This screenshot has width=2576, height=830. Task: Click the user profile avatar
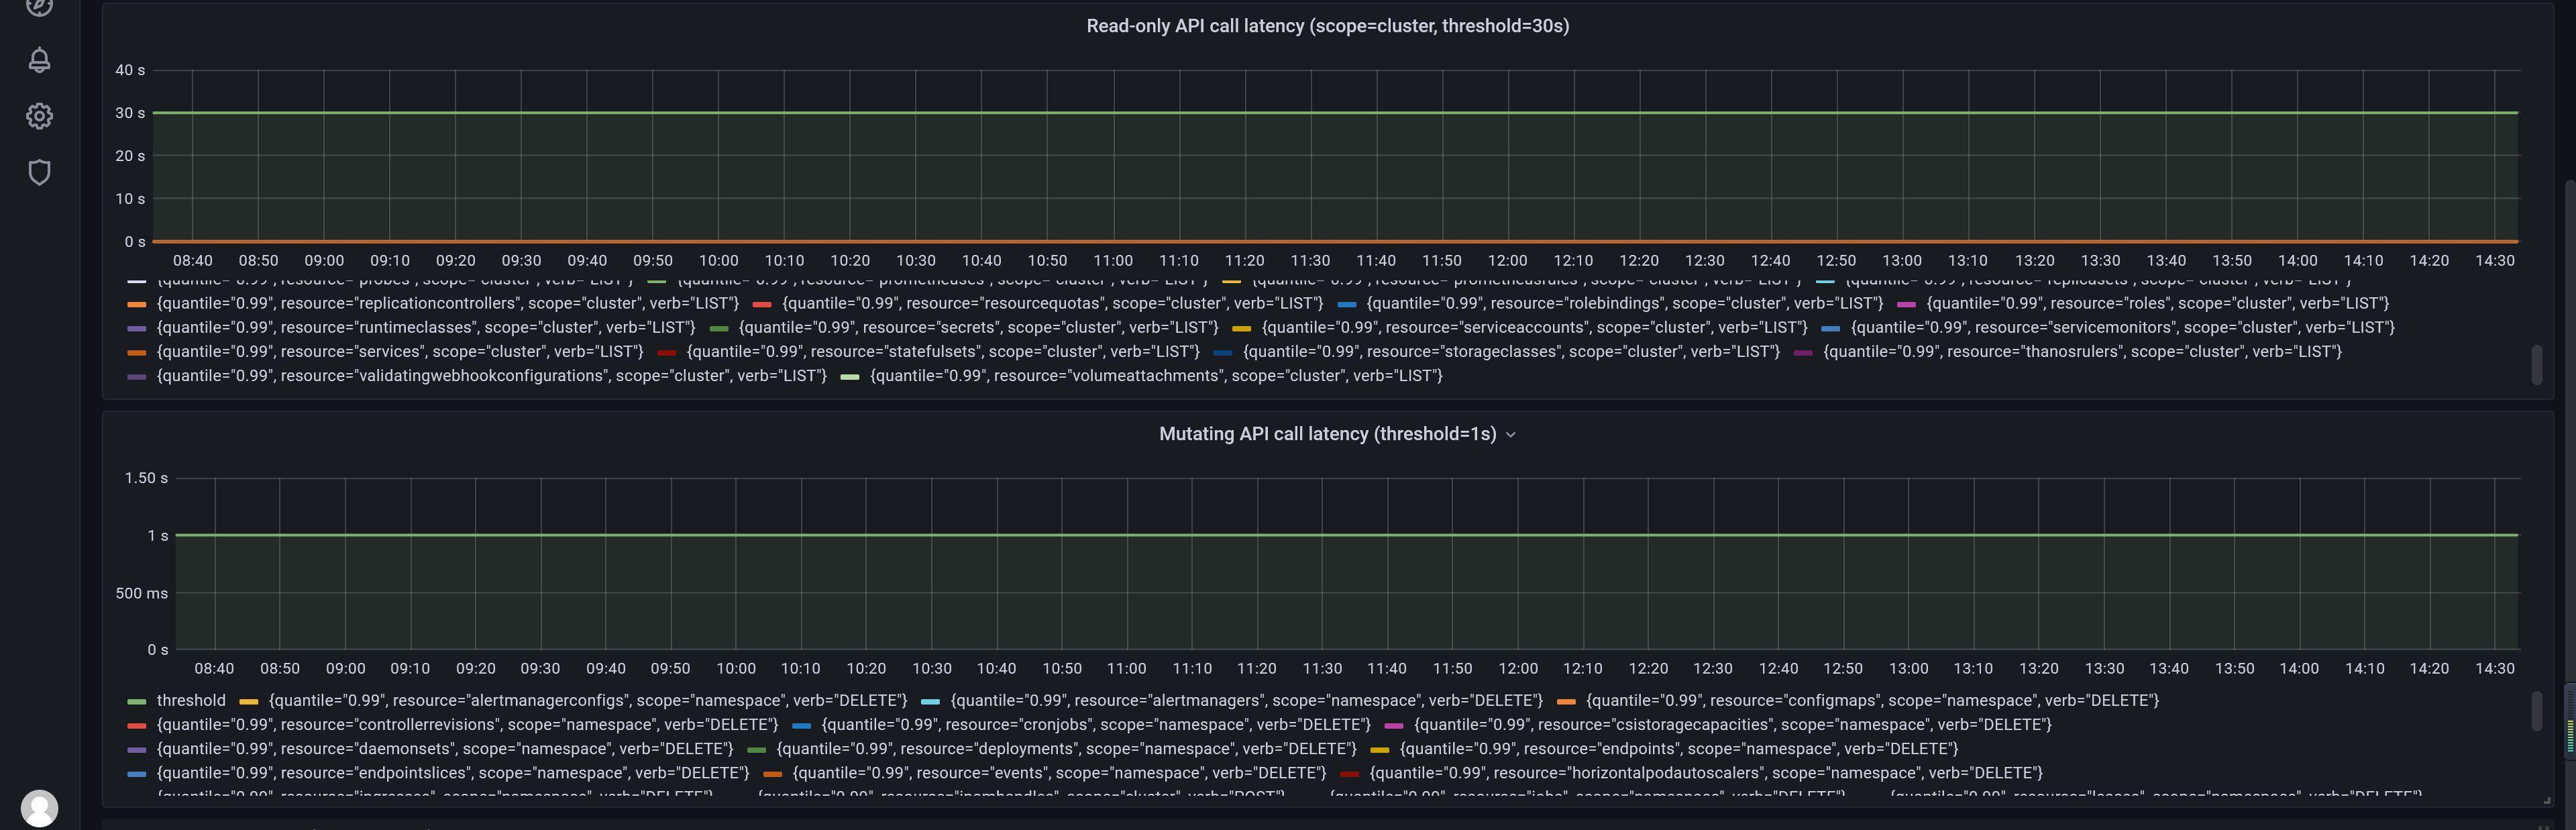39,808
